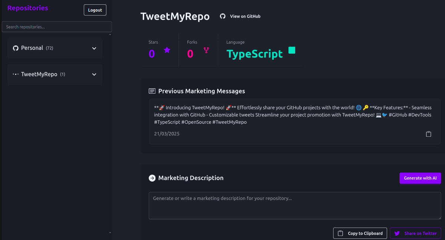Click the Twitter bird icon in the share button
This screenshot has width=445, height=240.
click(x=397, y=233)
